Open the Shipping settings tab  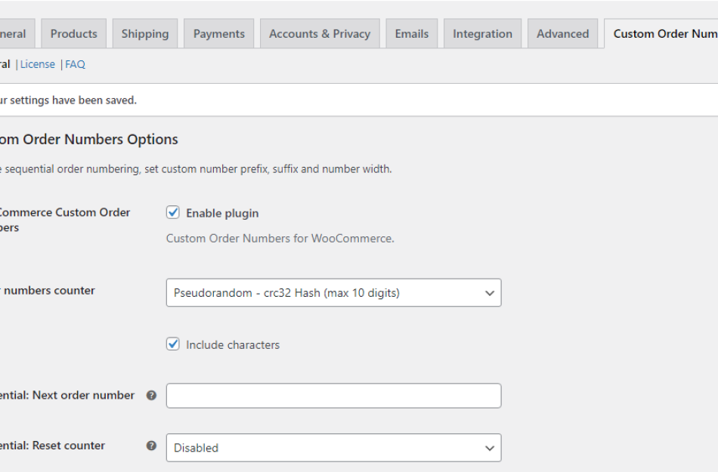[144, 32]
